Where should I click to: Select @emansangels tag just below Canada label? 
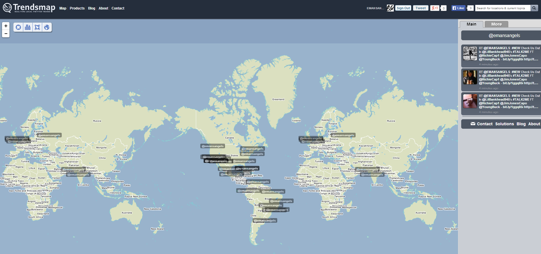(x=213, y=146)
